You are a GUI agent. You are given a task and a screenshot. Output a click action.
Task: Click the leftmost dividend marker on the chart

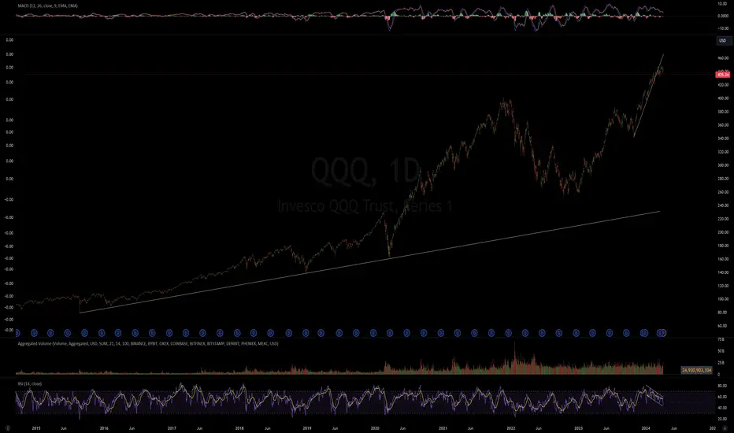tap(17, 333)
